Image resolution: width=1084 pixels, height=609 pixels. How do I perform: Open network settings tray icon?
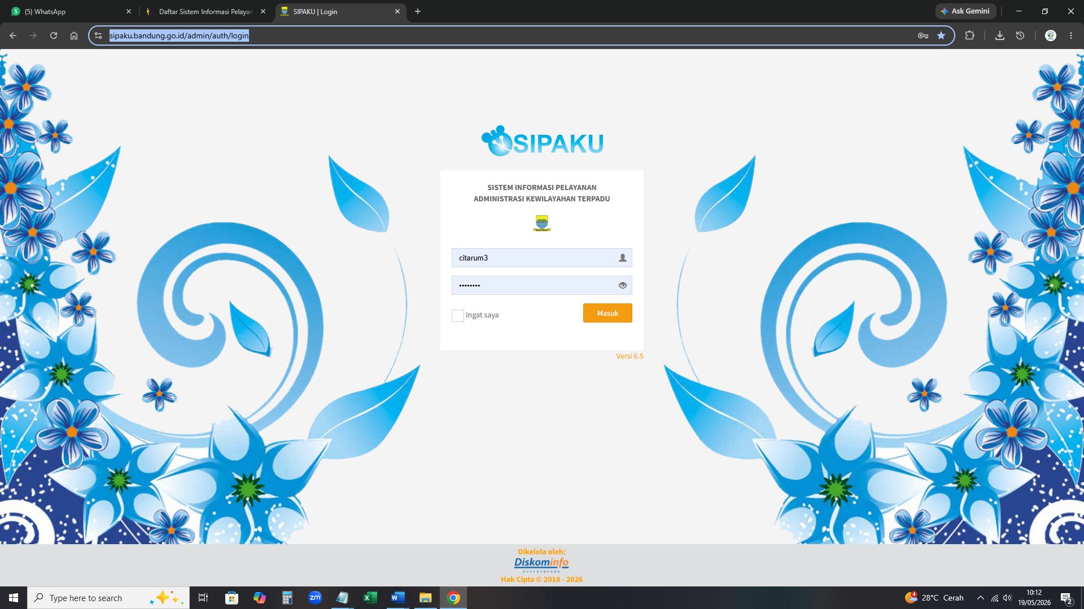995,598
